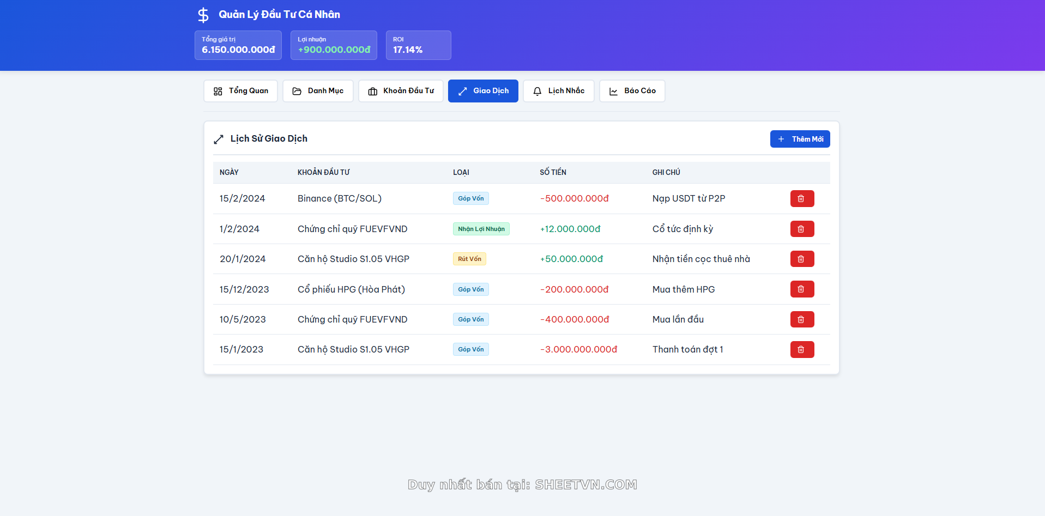This screenshot has height=516, width=1045.
Task: Click the Góp Vốn badge in Binance row
Action: click(x=471, y=198)
